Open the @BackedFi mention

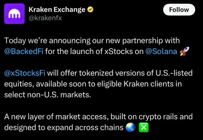pos(24,51)
